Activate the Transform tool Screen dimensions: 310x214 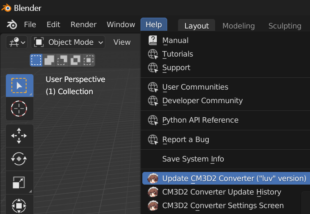(19, 204)
